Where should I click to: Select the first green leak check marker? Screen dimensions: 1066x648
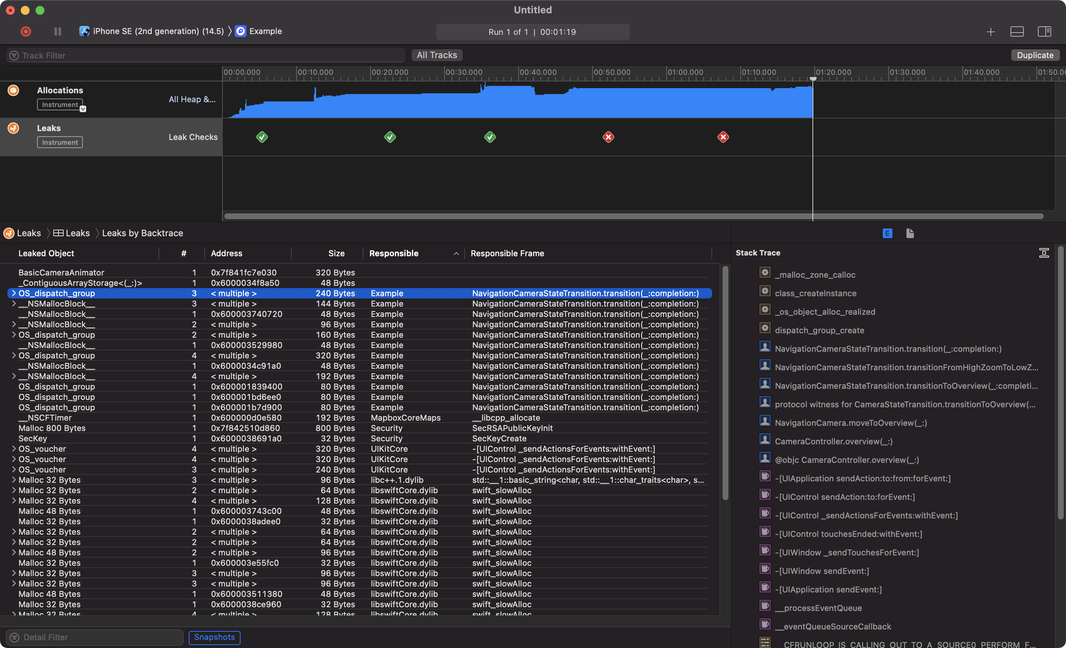click(x=262, y=137)
